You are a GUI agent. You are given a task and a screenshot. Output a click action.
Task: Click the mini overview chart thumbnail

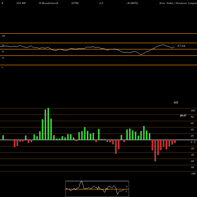[x=97, y=189]
